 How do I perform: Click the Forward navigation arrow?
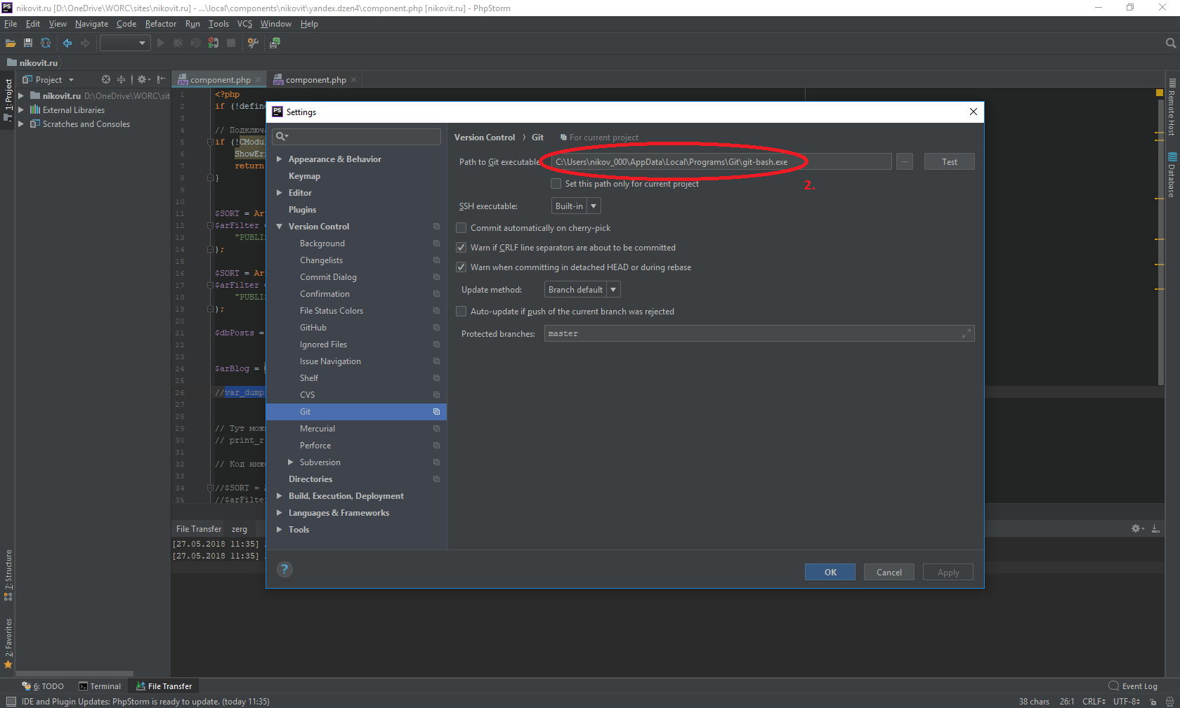coord(85,43)
